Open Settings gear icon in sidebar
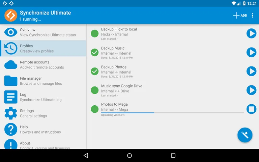259x162 pixels. [10, 113]
